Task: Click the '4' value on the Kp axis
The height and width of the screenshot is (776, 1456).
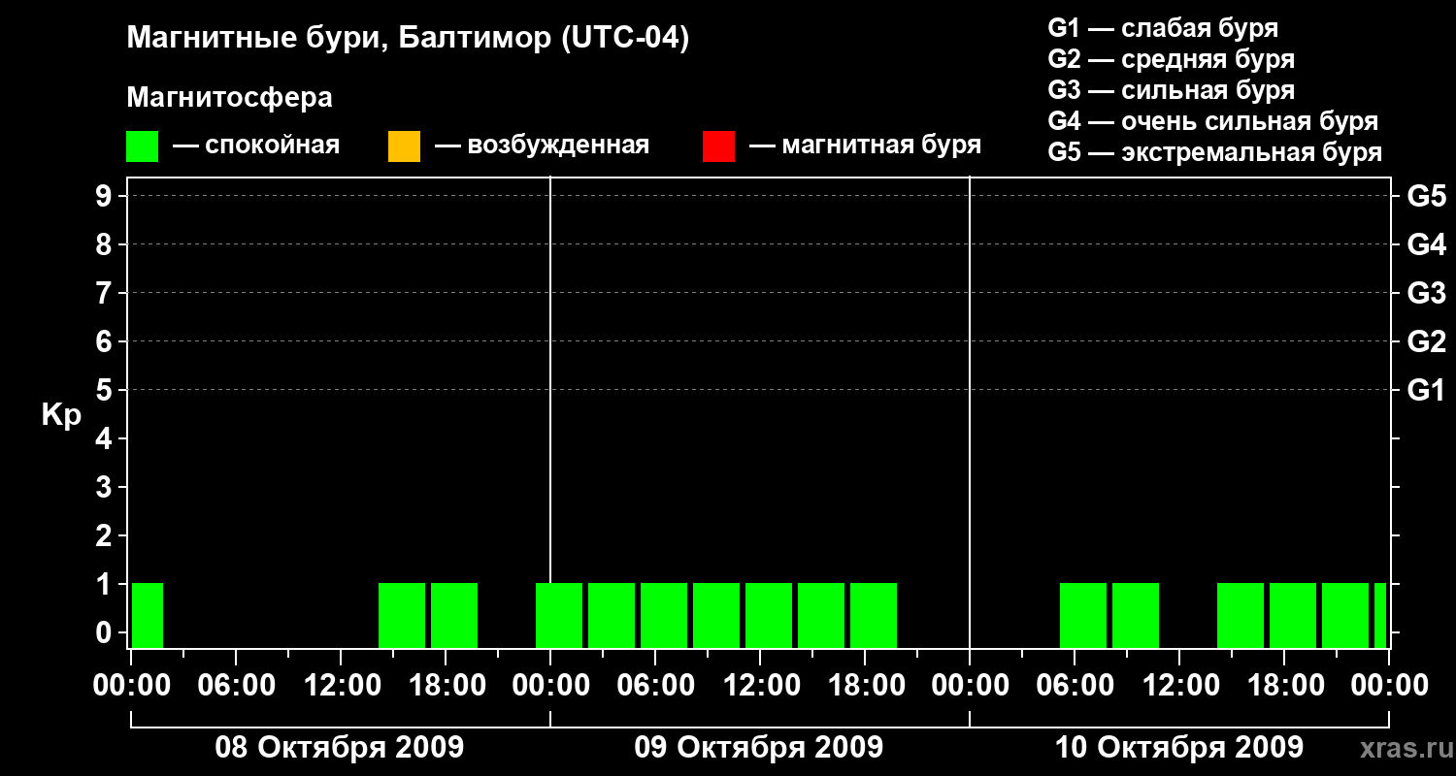Action: tap(106, 438)
